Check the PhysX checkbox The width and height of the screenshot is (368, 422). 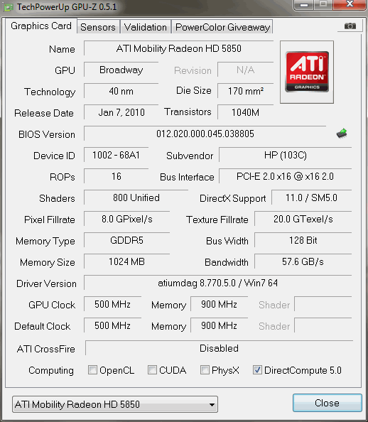coord(205,370)
